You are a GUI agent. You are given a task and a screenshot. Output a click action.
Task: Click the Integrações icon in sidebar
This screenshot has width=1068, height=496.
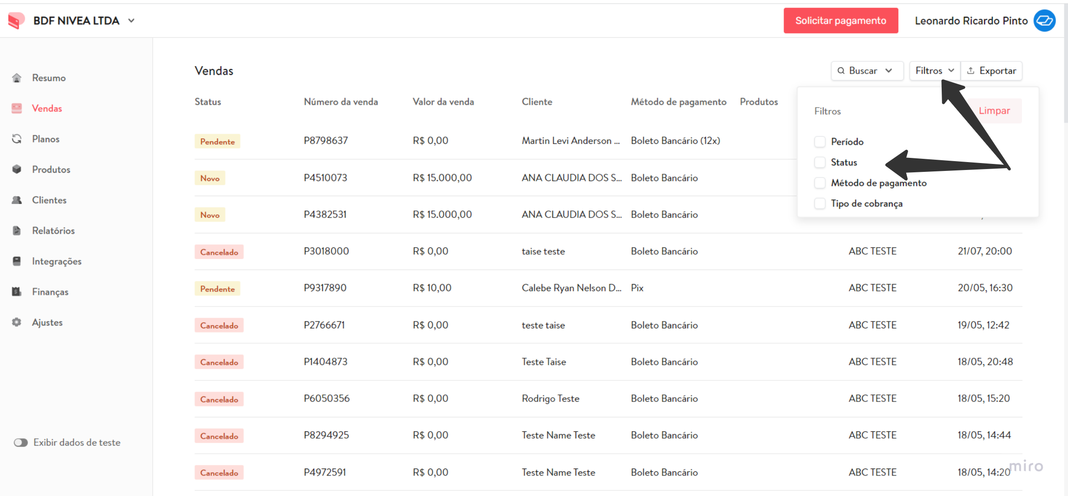17,261
